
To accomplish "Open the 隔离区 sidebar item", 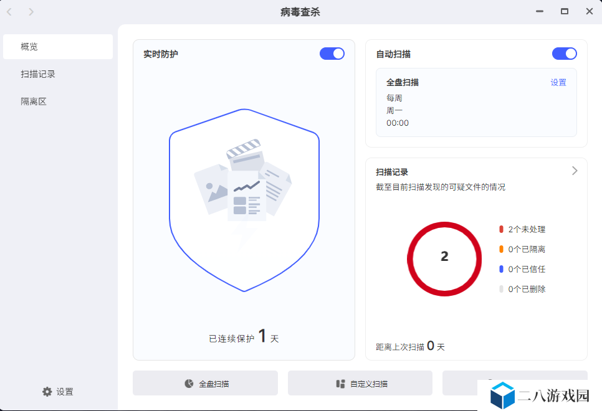I will click(x=58, y=102).
